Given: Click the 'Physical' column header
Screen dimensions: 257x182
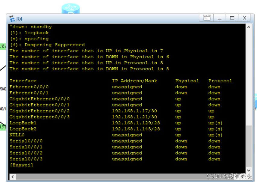Looking at the screenshot, I should (187, 81).
